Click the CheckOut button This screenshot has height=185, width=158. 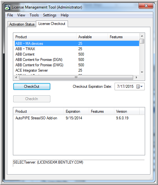[32, 87]
